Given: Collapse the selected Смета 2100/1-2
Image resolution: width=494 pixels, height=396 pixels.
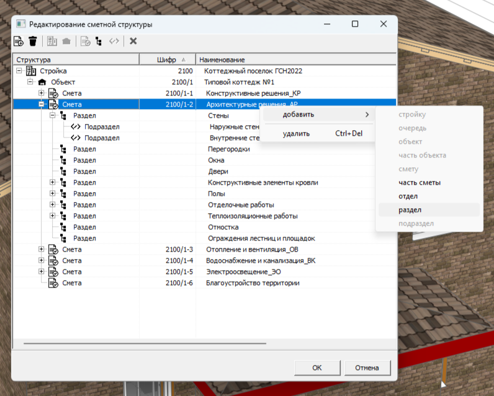Looking at the screenshot, I should point(42,104).
